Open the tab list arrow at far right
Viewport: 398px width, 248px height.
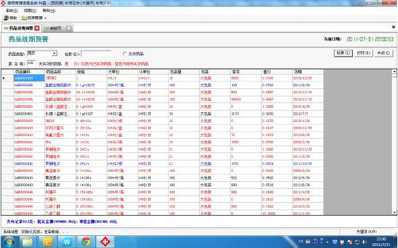(x=393, y=27)
